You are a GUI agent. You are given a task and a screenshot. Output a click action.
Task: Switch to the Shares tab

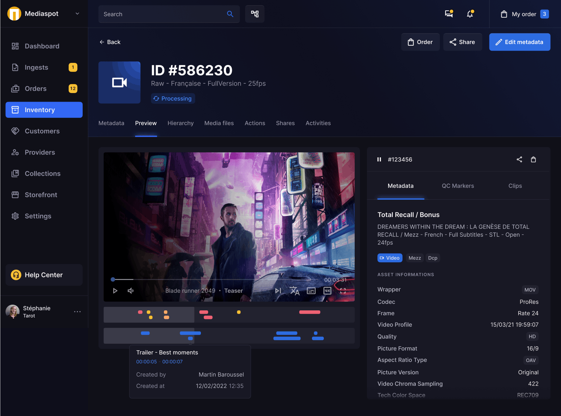[285, 123]
